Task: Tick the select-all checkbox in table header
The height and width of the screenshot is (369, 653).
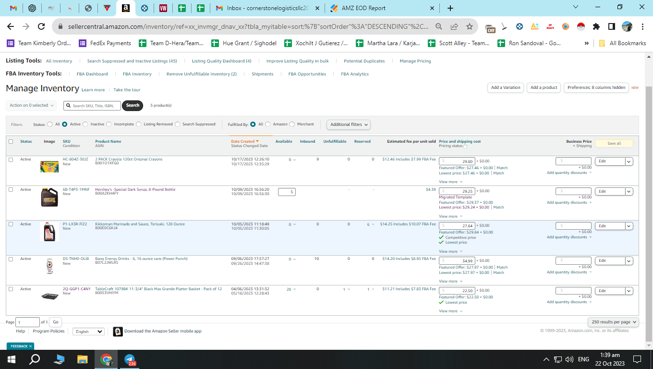Action: click(11, 141)
